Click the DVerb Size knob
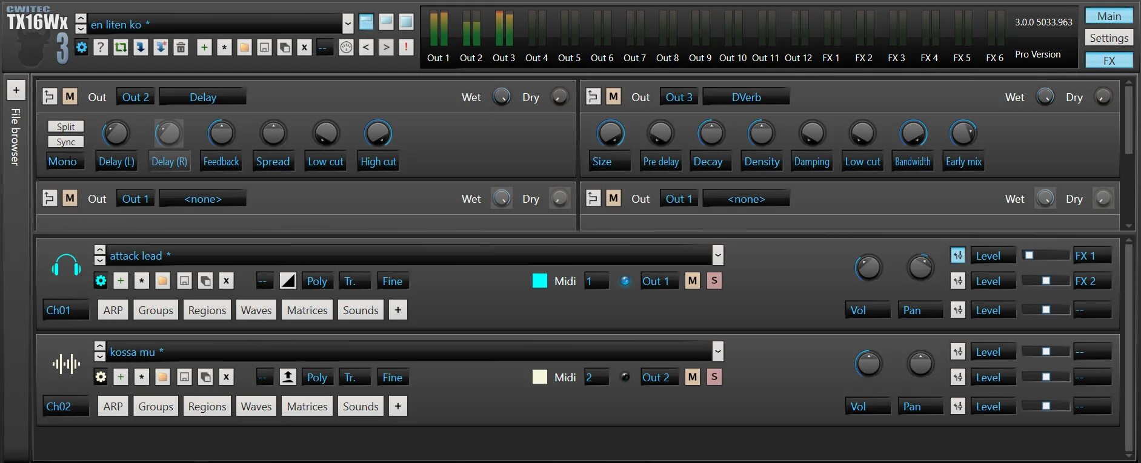The image size is (1141, 463). coord(610,133)
